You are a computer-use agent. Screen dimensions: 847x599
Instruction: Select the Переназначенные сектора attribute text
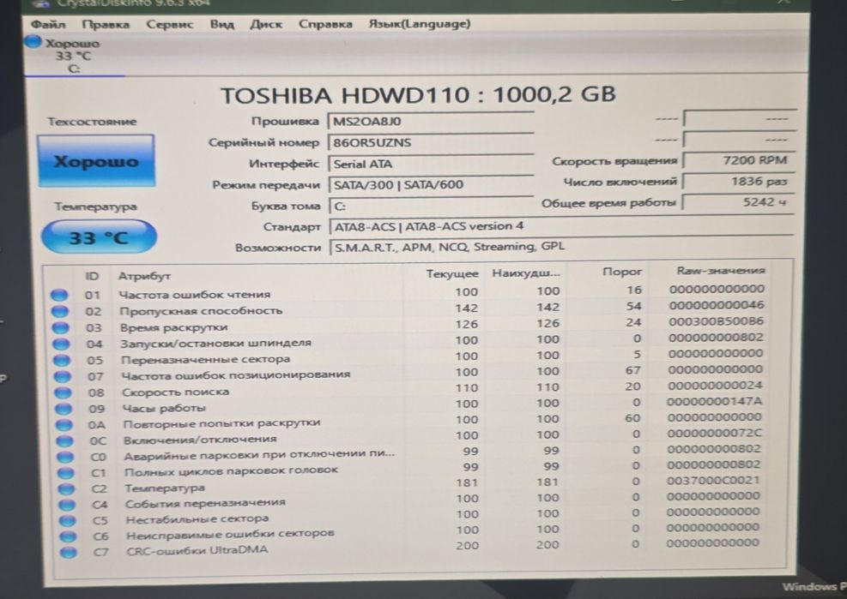coord(206,359)
